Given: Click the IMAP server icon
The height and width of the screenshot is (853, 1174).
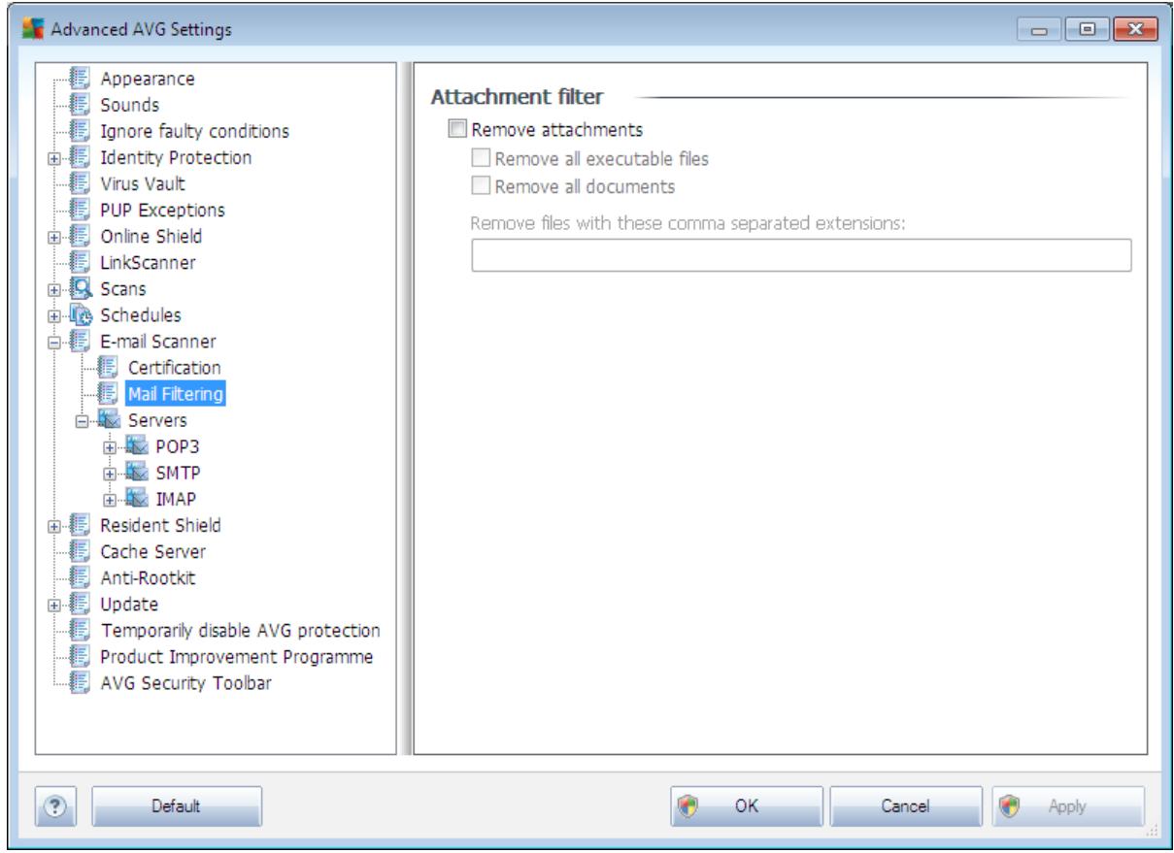Looking at the screenshot, I should pos(135,499).
